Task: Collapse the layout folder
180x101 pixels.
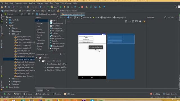Action: coord(10,34)
